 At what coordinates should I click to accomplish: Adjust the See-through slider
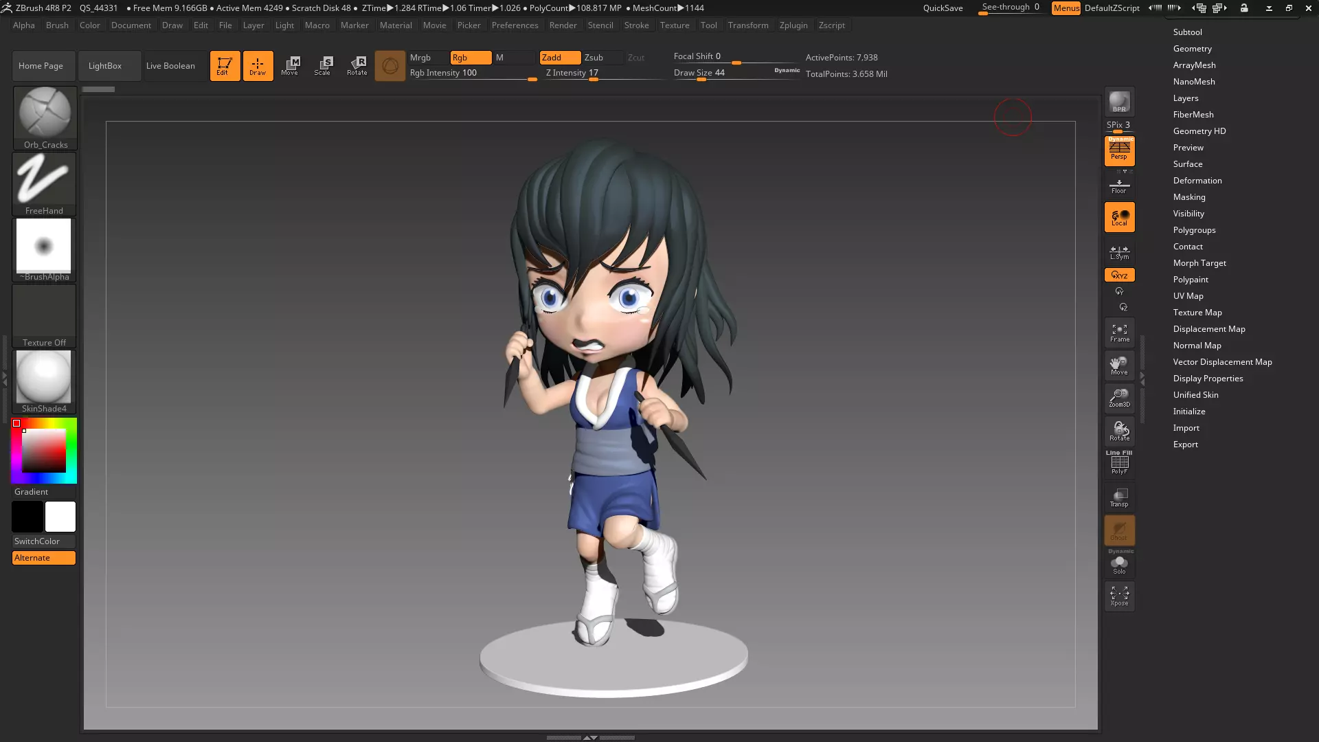[1011, 8]
